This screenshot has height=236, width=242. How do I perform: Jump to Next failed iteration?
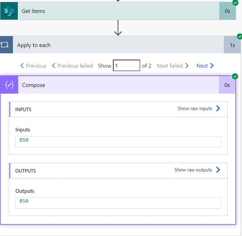(173, 66)
